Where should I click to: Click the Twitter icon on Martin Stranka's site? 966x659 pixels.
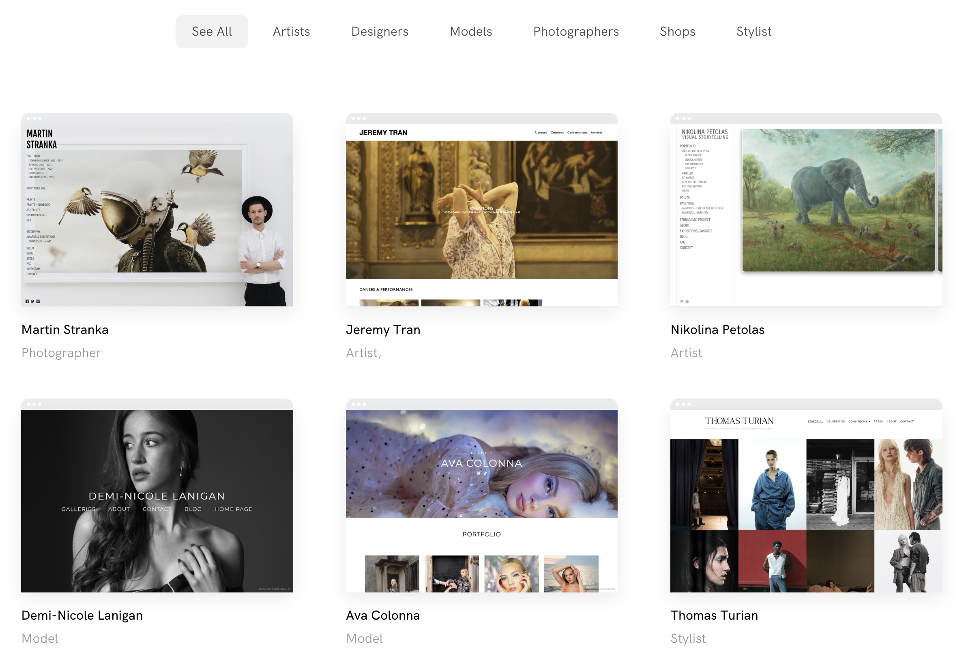33,302
